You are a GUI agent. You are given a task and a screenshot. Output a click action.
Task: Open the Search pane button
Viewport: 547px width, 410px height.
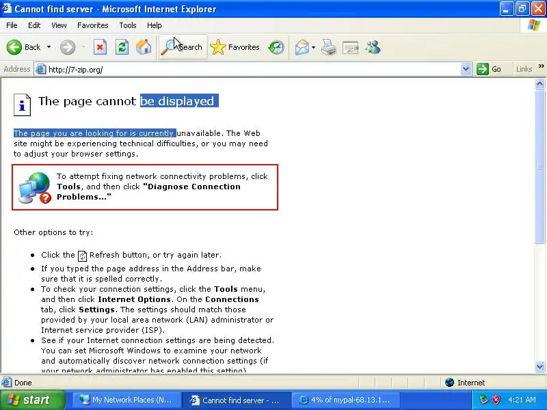coord(183,47)
